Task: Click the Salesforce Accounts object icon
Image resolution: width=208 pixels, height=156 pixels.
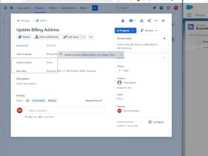Action: pos(191,27)
